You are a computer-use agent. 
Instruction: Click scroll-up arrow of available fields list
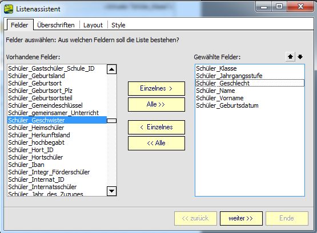point(111,70)
